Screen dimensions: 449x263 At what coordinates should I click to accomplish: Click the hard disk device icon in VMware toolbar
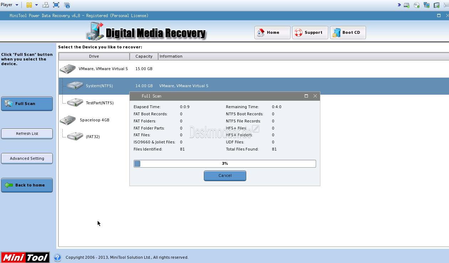[x=407, y=5]
